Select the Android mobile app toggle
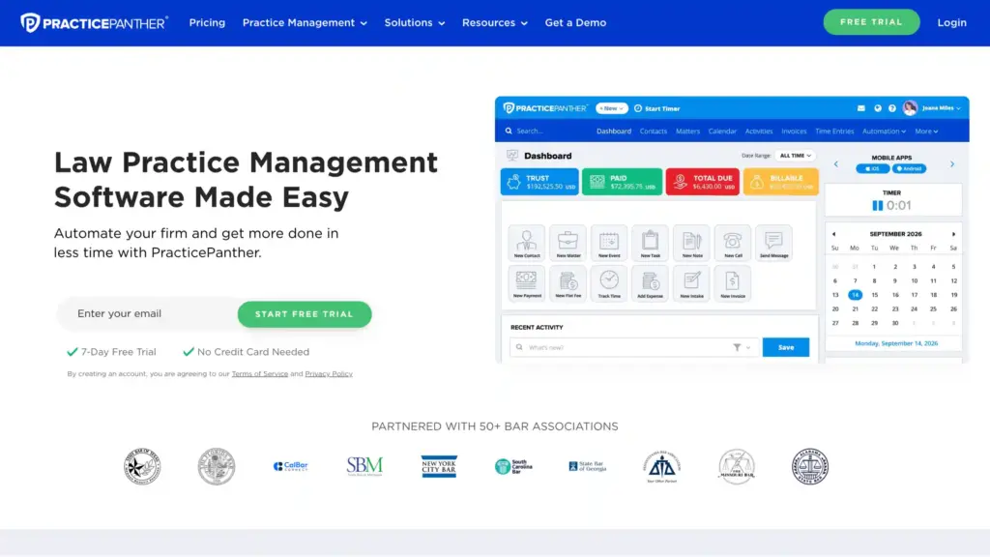 click(911, 168)
